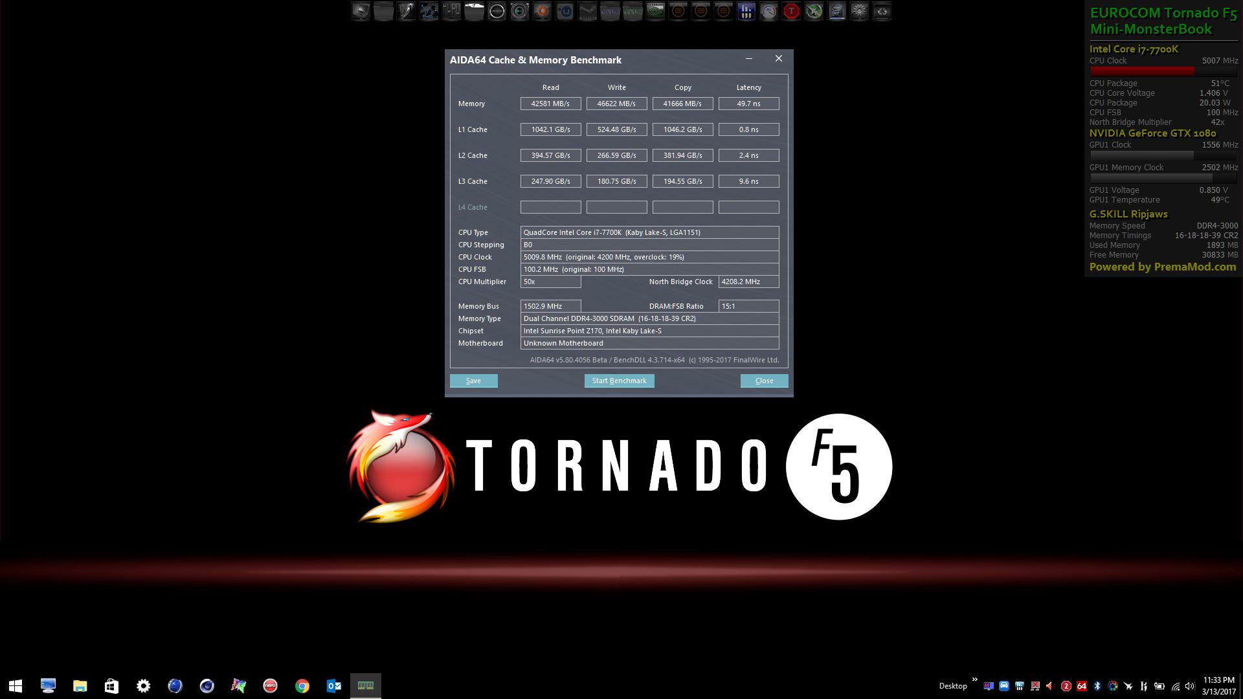Minimize the AIDA64 Cache & Memory Benchmark window
The width and height of the screenshot is (1243, 699).
point(748,59)
